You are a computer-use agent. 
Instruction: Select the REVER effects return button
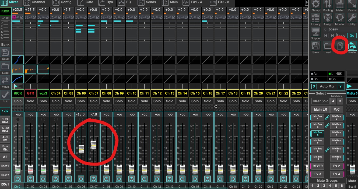click(x=318, y=166)
